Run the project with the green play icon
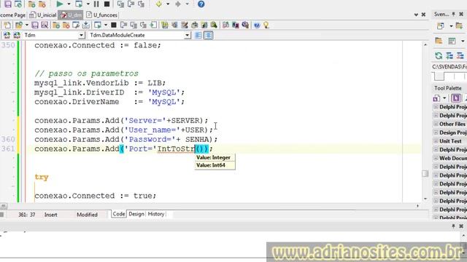The width and height of the screenshot is (467, 262). coord(60,4)
